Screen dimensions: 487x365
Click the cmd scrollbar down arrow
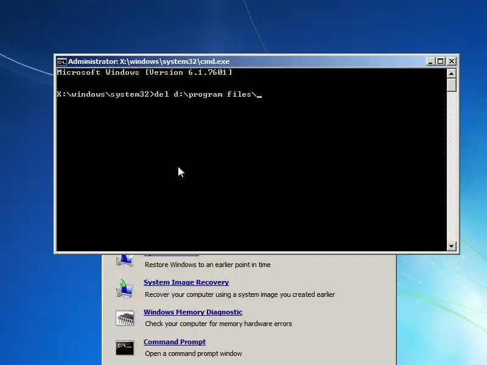[451, 246]
